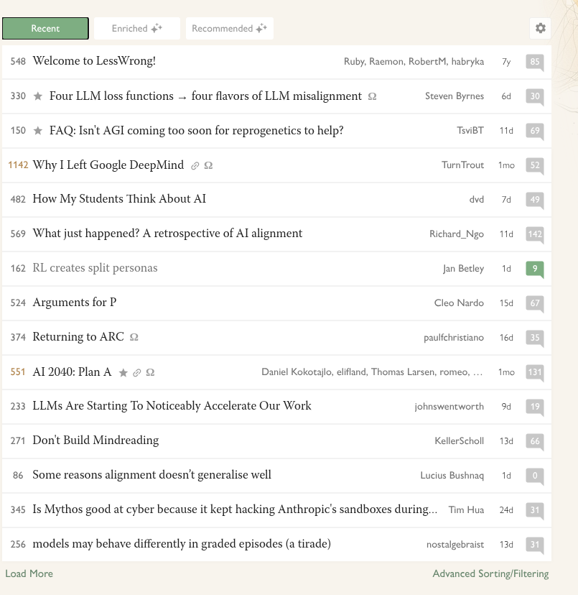Click Alignment Forum omega icon on DeepMind post
The width and height of the screenshot is (578, 595).
click(208, 165)
